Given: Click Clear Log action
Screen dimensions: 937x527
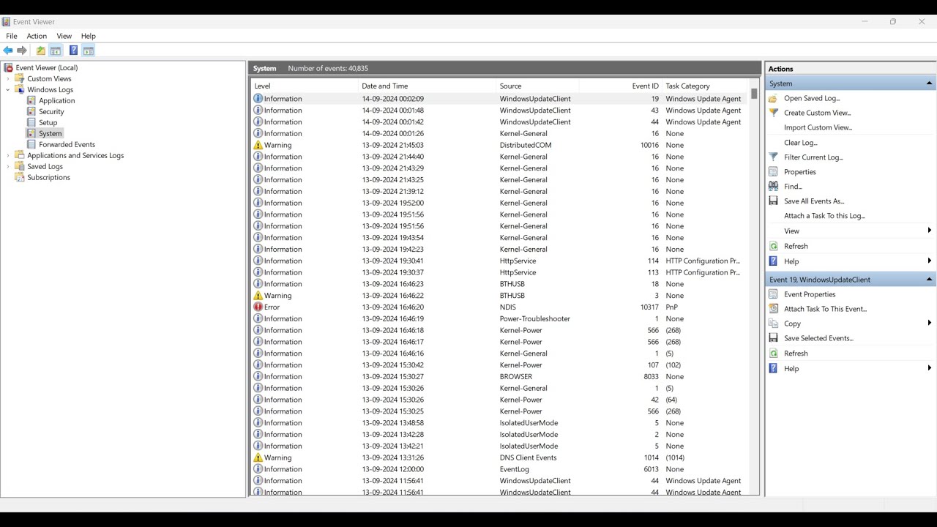Looking at the screenshot, I should [800, 143].
